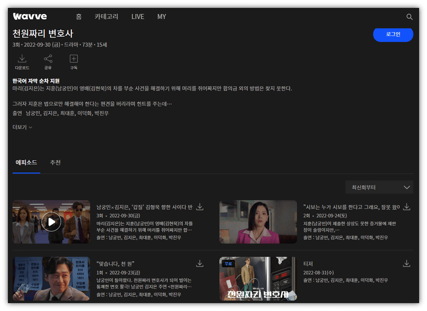Screen dimensions: 427x311
Task: Go to LIVE from the top menu
Action: point(137,17)
